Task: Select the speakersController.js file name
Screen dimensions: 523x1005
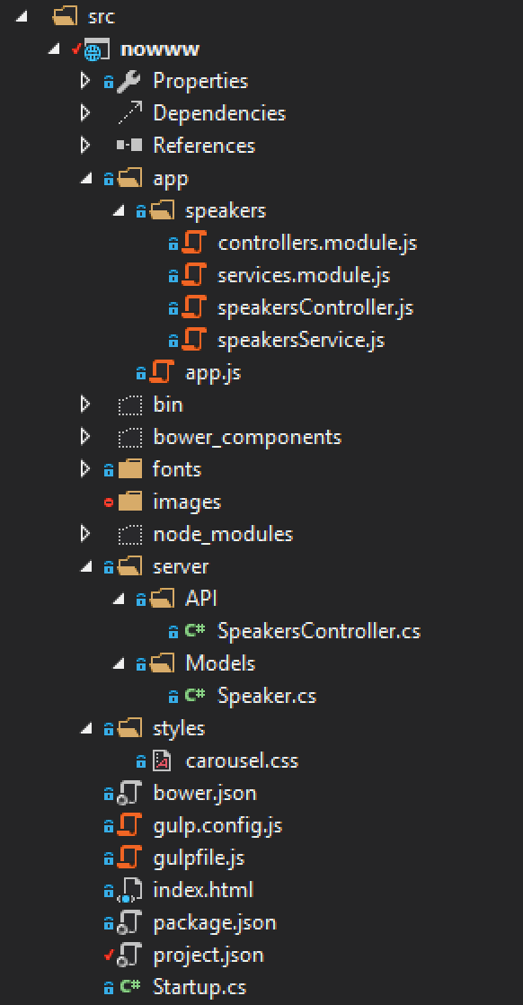Action: click(x=315, y=307)
